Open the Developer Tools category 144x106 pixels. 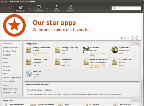pos(9,51)
